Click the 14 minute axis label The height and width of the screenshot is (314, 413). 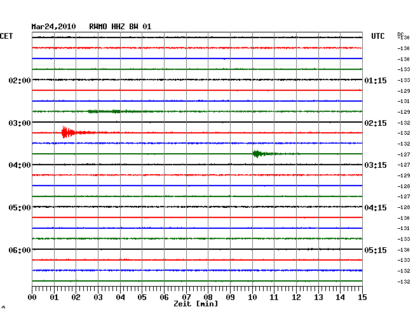(340, 297)
